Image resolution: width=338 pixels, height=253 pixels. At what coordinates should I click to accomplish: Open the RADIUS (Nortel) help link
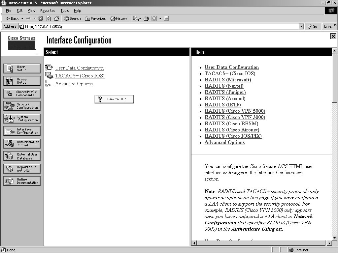(224, 86)
